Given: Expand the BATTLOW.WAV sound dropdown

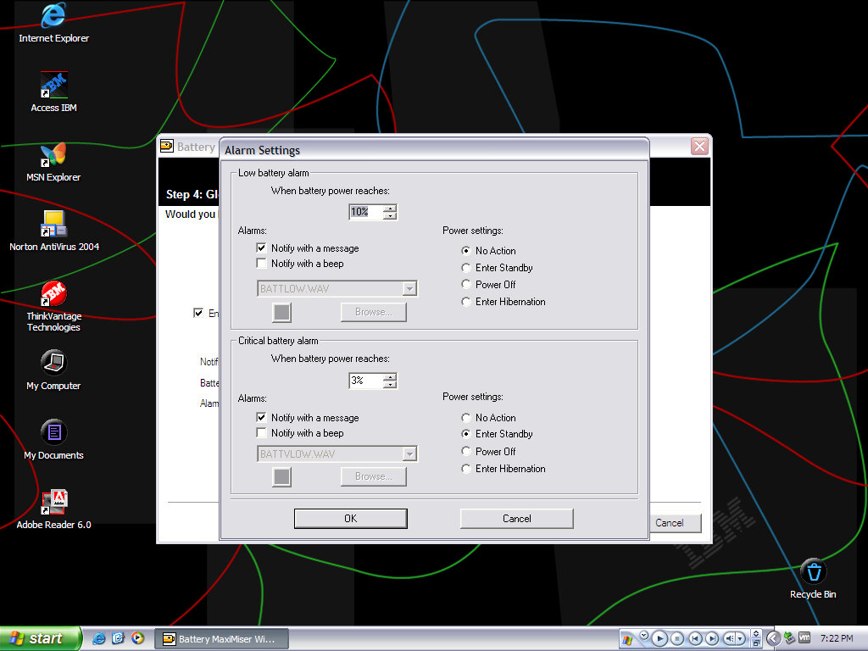Looking at the screenshot, I should 409,289.
